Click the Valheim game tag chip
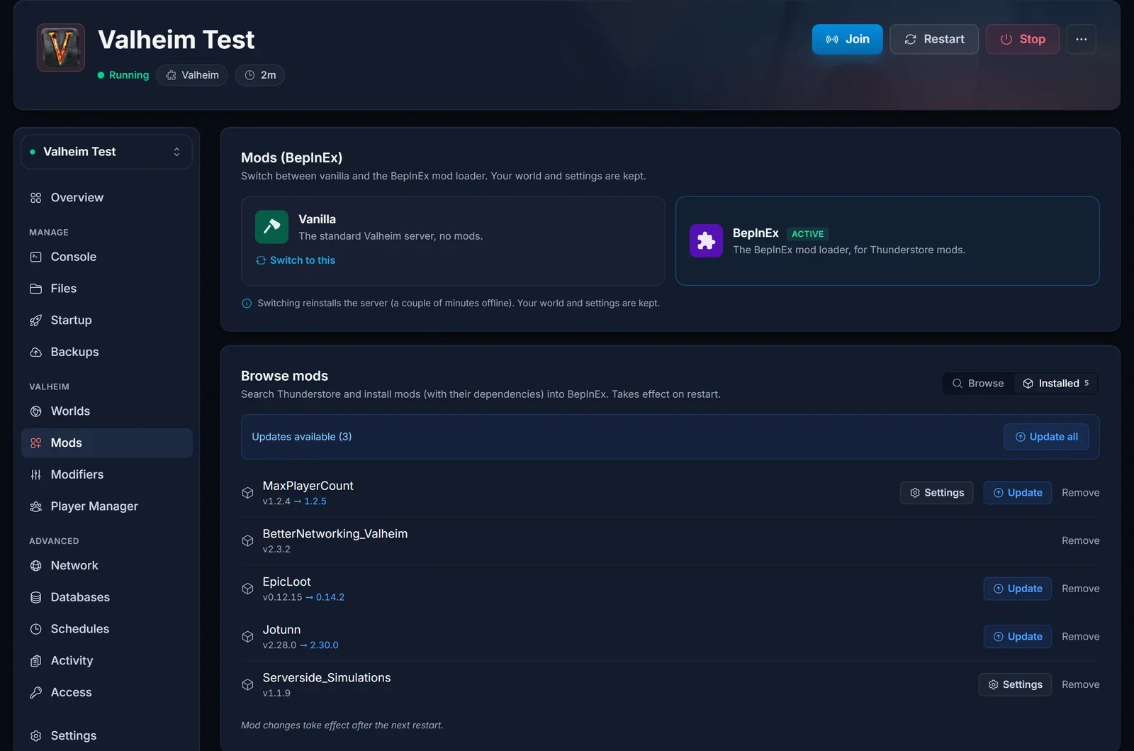1134x751 pixels. [192, 75]
